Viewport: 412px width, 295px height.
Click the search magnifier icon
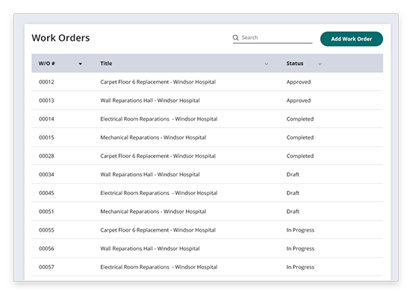(235, 37)
